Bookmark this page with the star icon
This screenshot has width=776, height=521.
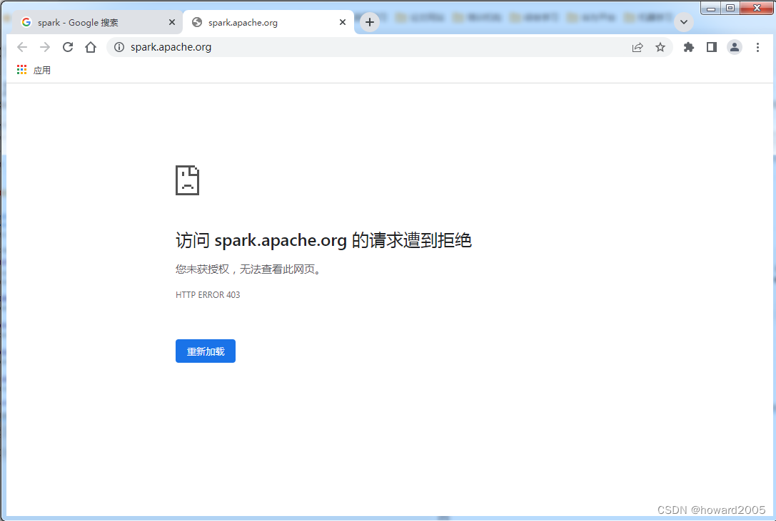pyautogui.click(x=660, y=47)
